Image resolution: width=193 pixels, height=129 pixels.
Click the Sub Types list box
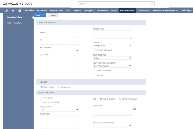[x=59, y=65]
